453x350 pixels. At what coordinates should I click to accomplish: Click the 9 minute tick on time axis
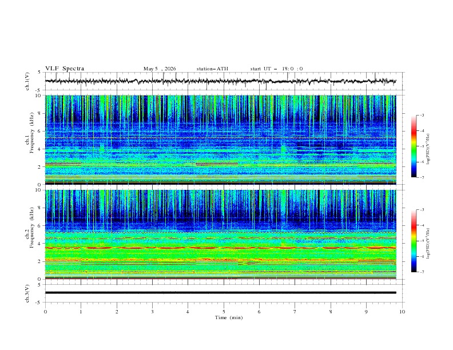point(366,312)
